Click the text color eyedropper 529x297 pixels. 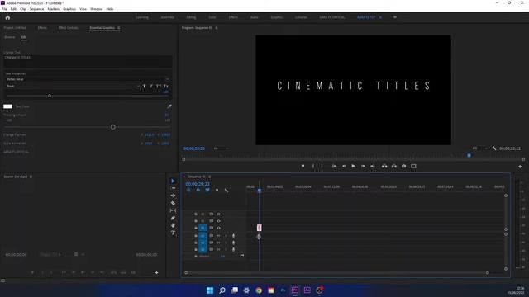coord(169,106)
